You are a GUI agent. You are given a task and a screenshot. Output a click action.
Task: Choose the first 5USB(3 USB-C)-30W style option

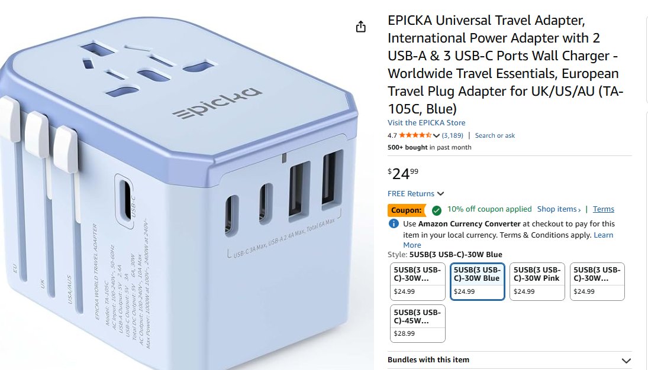click(418, 281)
